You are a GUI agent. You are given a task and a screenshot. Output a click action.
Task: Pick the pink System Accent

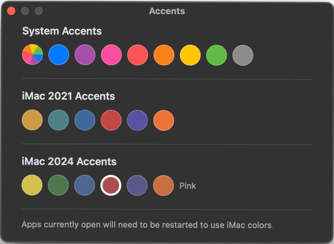[111, 55]
